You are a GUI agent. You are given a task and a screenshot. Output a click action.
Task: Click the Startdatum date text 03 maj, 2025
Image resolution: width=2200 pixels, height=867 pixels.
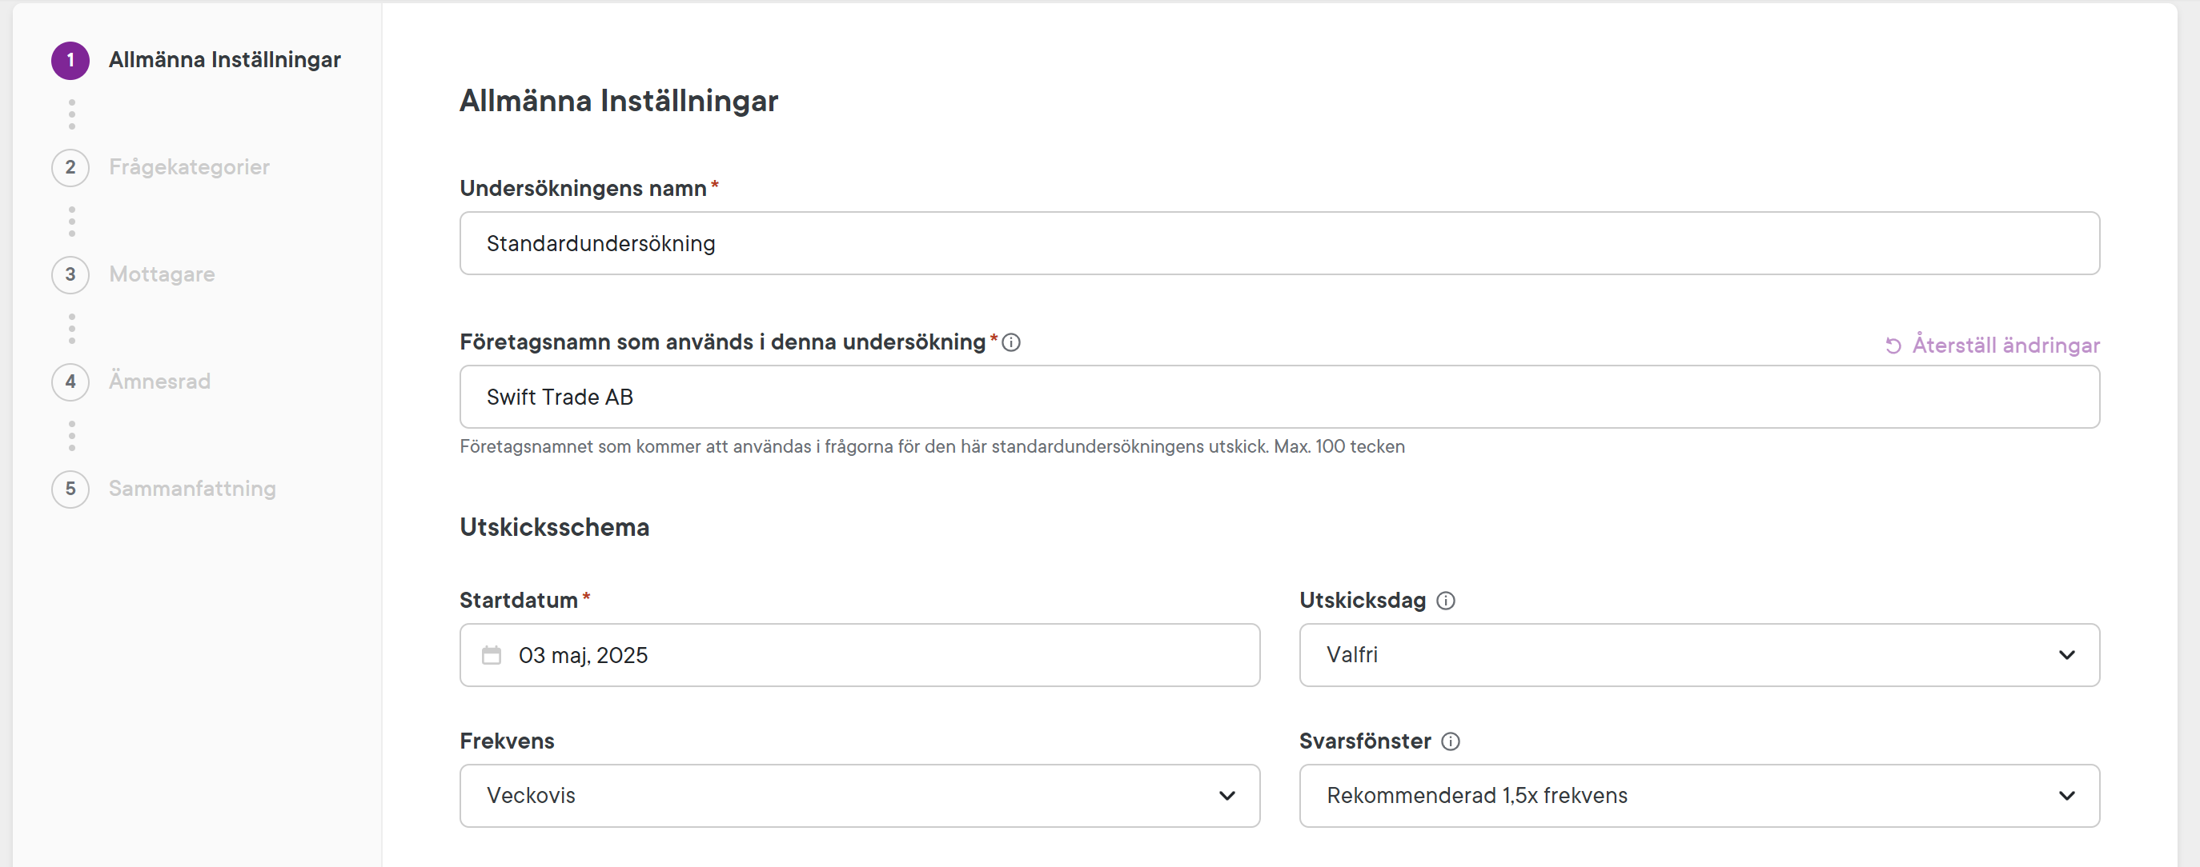click(x=584, y=655)
